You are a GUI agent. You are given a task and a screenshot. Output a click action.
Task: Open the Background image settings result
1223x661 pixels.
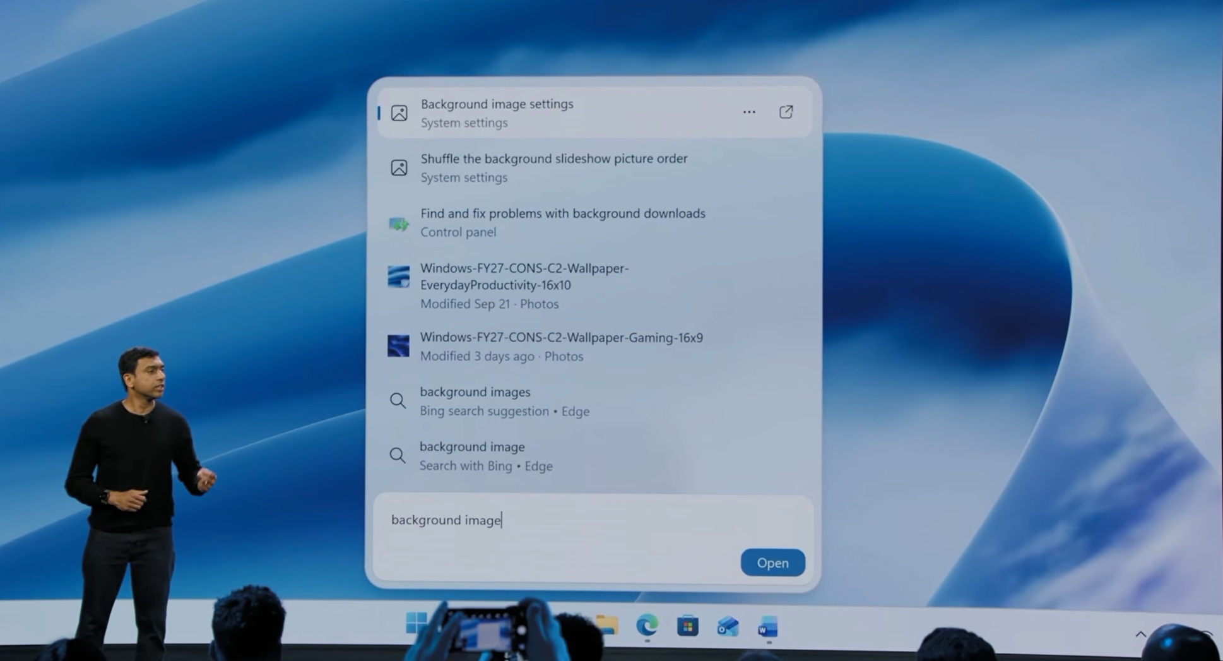pyautogui.click(x=594, y=112)
